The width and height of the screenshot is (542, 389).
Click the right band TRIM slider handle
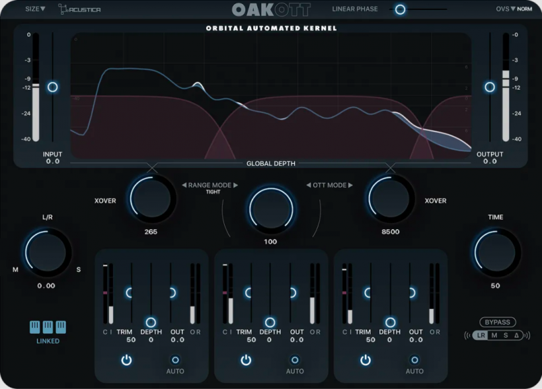point(368,293)
